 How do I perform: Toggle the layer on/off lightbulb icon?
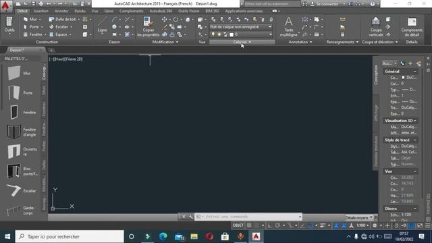(x=213, y=34)
